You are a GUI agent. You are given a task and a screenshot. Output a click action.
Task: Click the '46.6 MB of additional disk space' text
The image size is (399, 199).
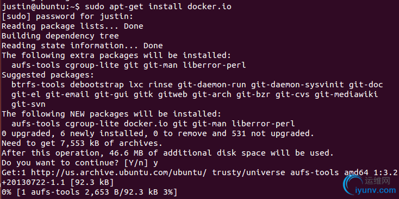[x=188, y=153]
